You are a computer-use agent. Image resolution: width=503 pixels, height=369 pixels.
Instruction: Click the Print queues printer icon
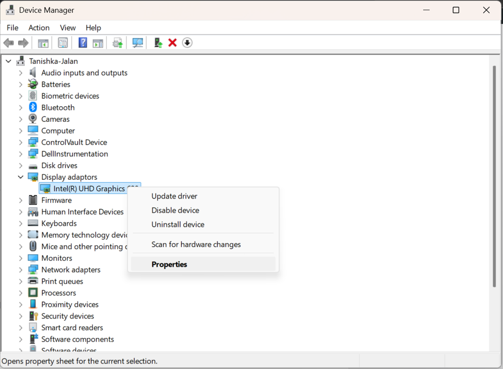click(33, 281)
